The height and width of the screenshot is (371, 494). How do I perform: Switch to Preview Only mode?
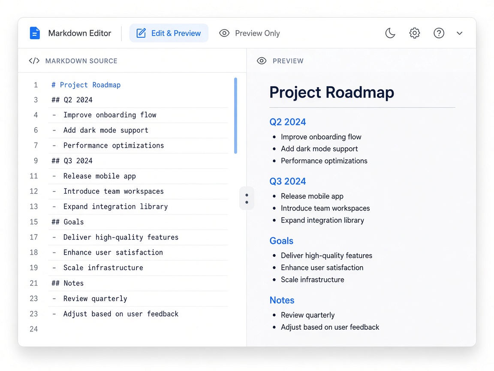click(250, 33)
